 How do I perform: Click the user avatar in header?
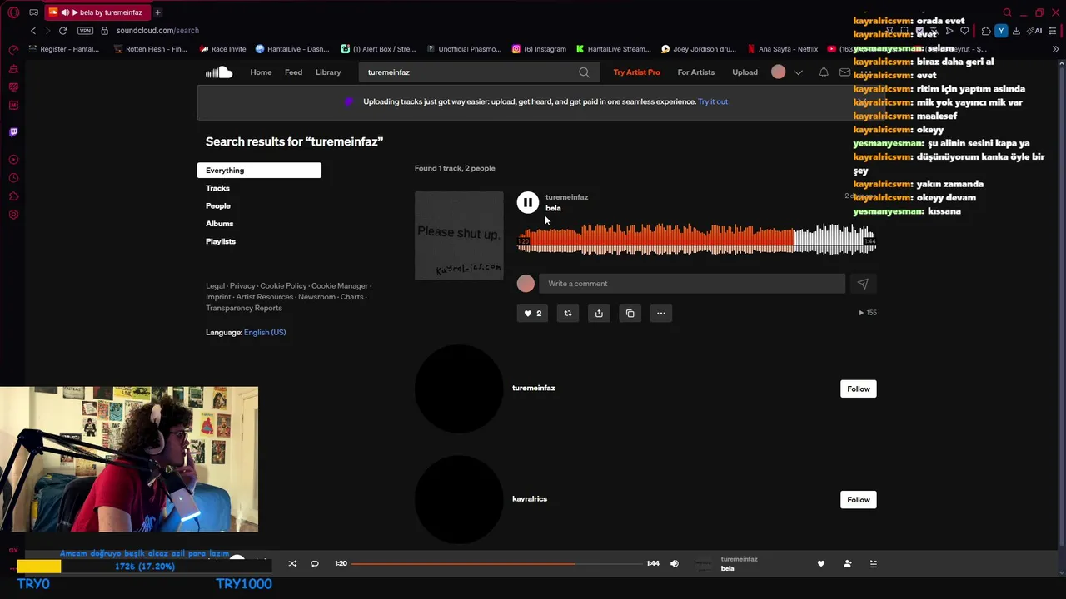pos(778,72)
